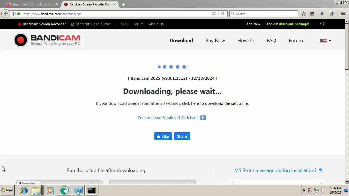
Task: Open the site search magnifier icon
Action: pos(322,24)
